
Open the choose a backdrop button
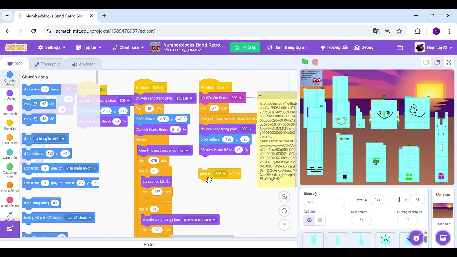(443, 237)
